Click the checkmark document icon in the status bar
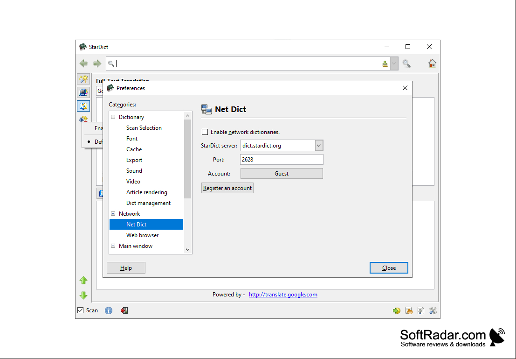Image resolution: width=516 pixels, height=359 pixels. [421, 310]
